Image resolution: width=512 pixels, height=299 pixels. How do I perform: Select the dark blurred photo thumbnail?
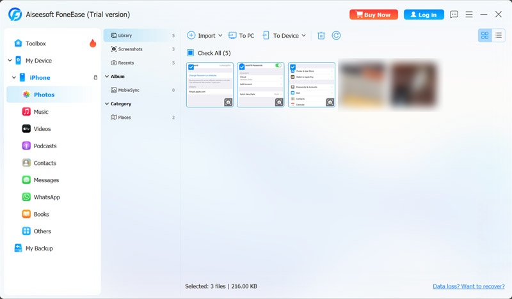[x=413, y=85]
